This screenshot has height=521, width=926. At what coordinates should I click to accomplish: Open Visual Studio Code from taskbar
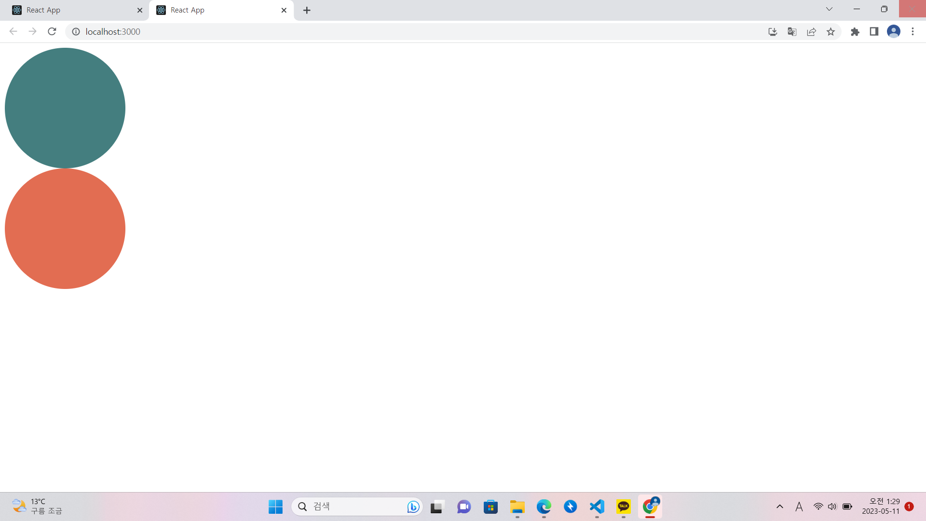tap(597, 507)
